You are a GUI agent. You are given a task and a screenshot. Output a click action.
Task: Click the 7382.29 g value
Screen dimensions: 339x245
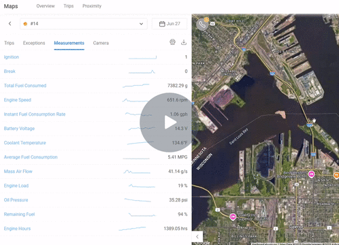click(178, 86)
